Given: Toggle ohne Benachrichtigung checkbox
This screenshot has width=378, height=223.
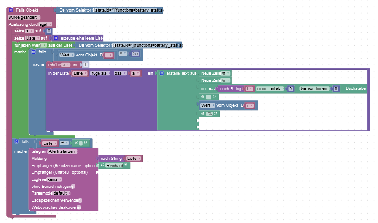Looking at the screenshot, I should [73, 187].
